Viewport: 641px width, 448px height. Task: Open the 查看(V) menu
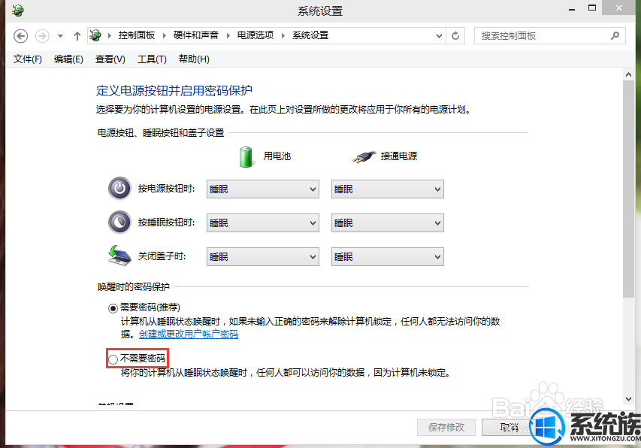[110, 59]
